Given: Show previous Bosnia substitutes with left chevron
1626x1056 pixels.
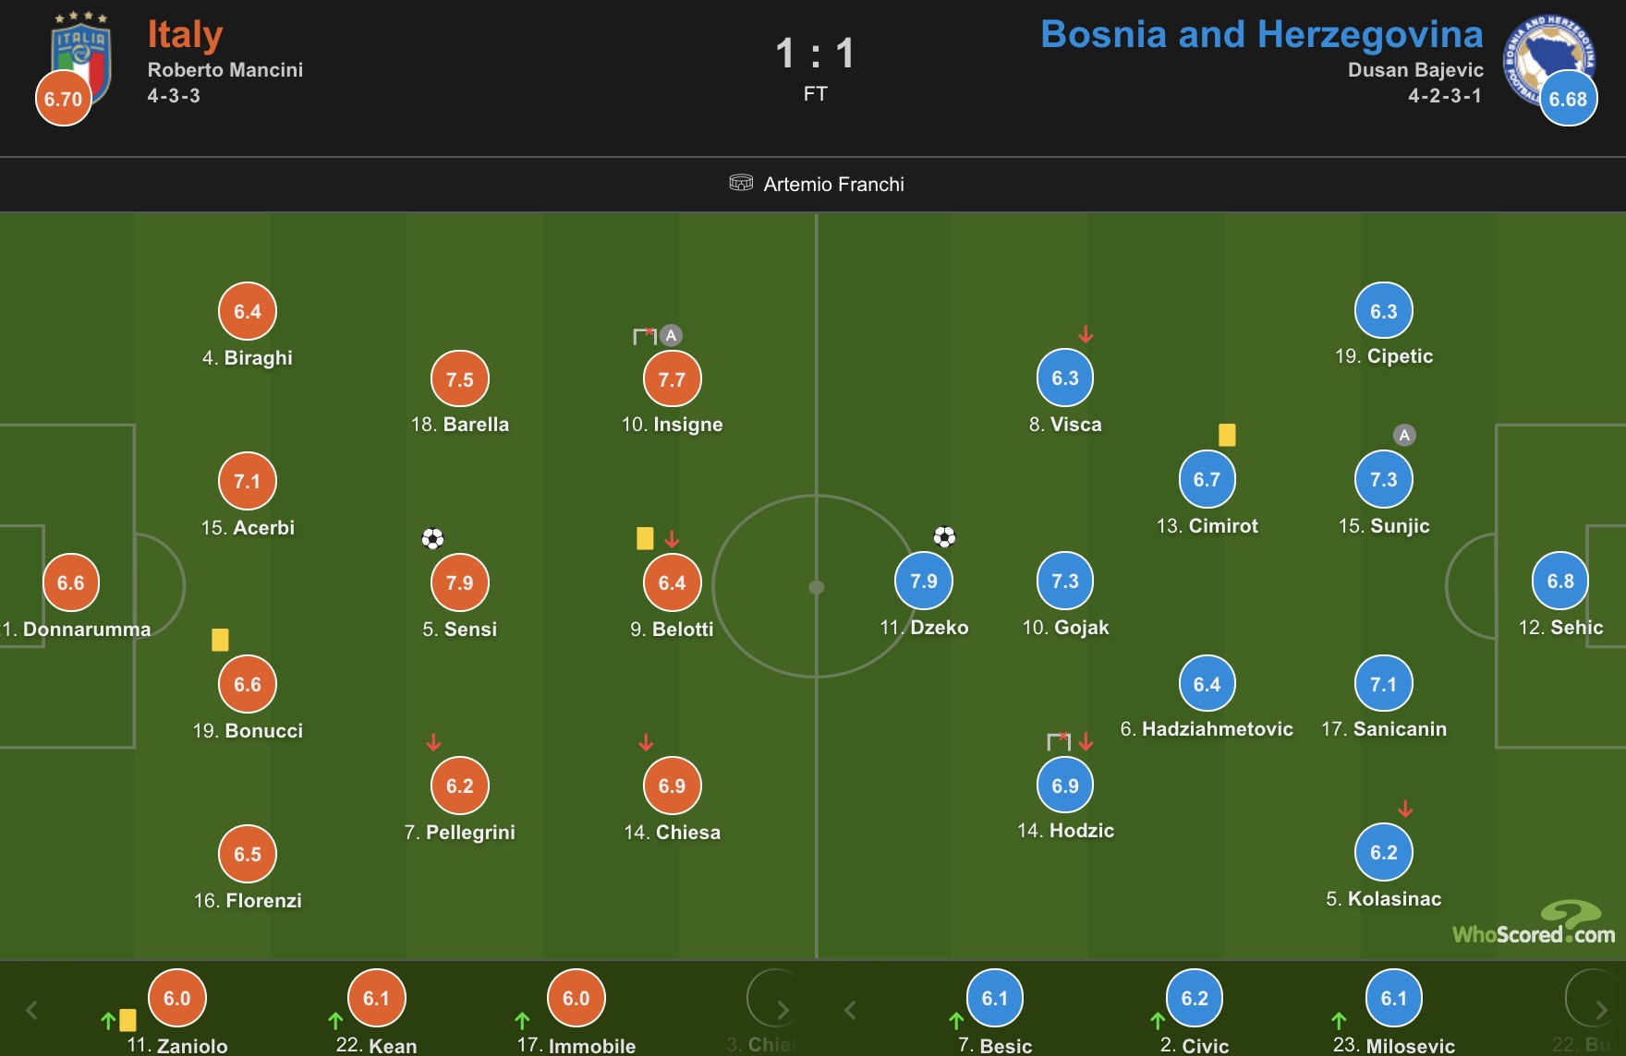Looking at the screenshot, I should 850,1010.
